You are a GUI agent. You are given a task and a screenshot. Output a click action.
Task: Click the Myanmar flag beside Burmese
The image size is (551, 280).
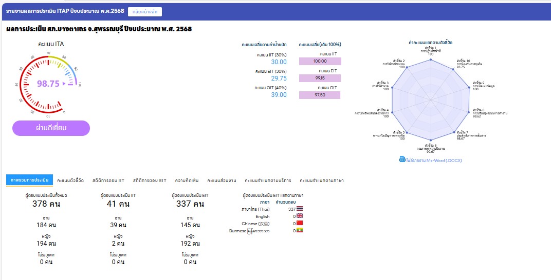300,231
